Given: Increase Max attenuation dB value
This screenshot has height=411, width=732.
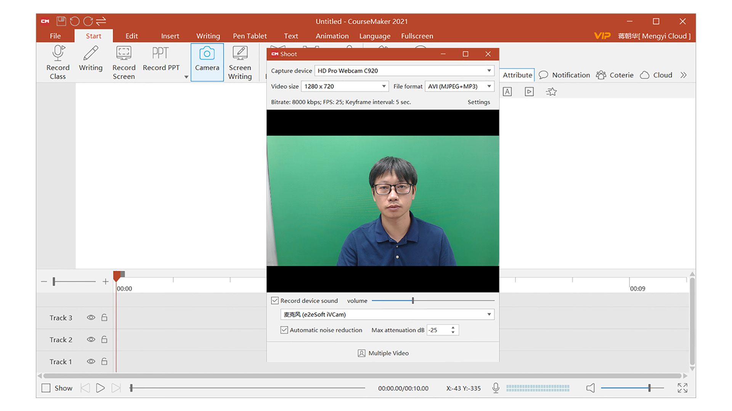Looking at the screenshot, I should tap(453, 327).
